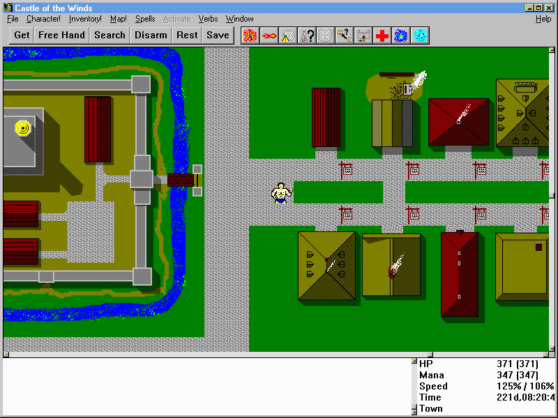Image resolution: width=558 pixels, height=418 pixels.
Task: Click the Rest button
Action: coord(187,35)
